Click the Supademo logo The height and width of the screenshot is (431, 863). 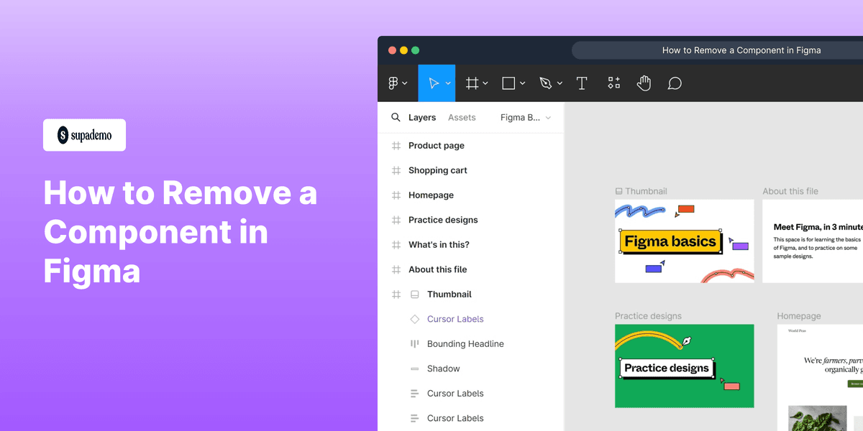pyautogui.click(x=84, y=135)
